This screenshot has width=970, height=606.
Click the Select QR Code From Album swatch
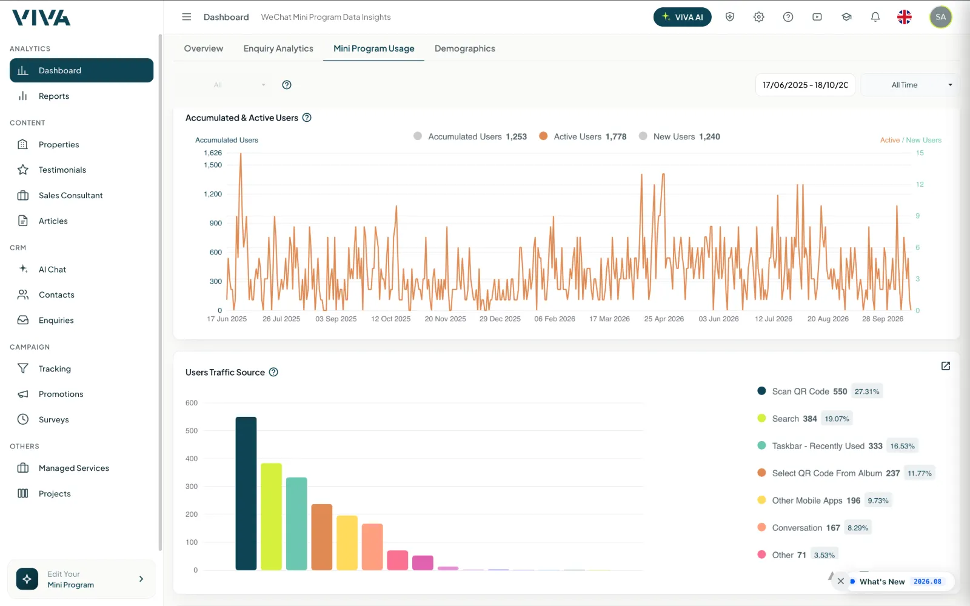[x=761, y=473]
